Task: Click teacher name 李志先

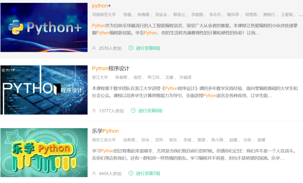Action: point(215,15)
